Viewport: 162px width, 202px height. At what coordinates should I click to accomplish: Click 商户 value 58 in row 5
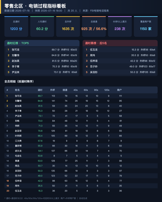[x=120, y=116]
